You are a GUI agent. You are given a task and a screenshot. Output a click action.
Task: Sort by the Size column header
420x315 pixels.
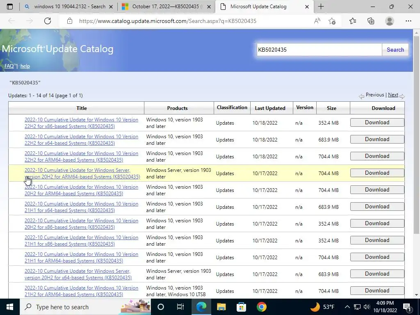[331, 108]
